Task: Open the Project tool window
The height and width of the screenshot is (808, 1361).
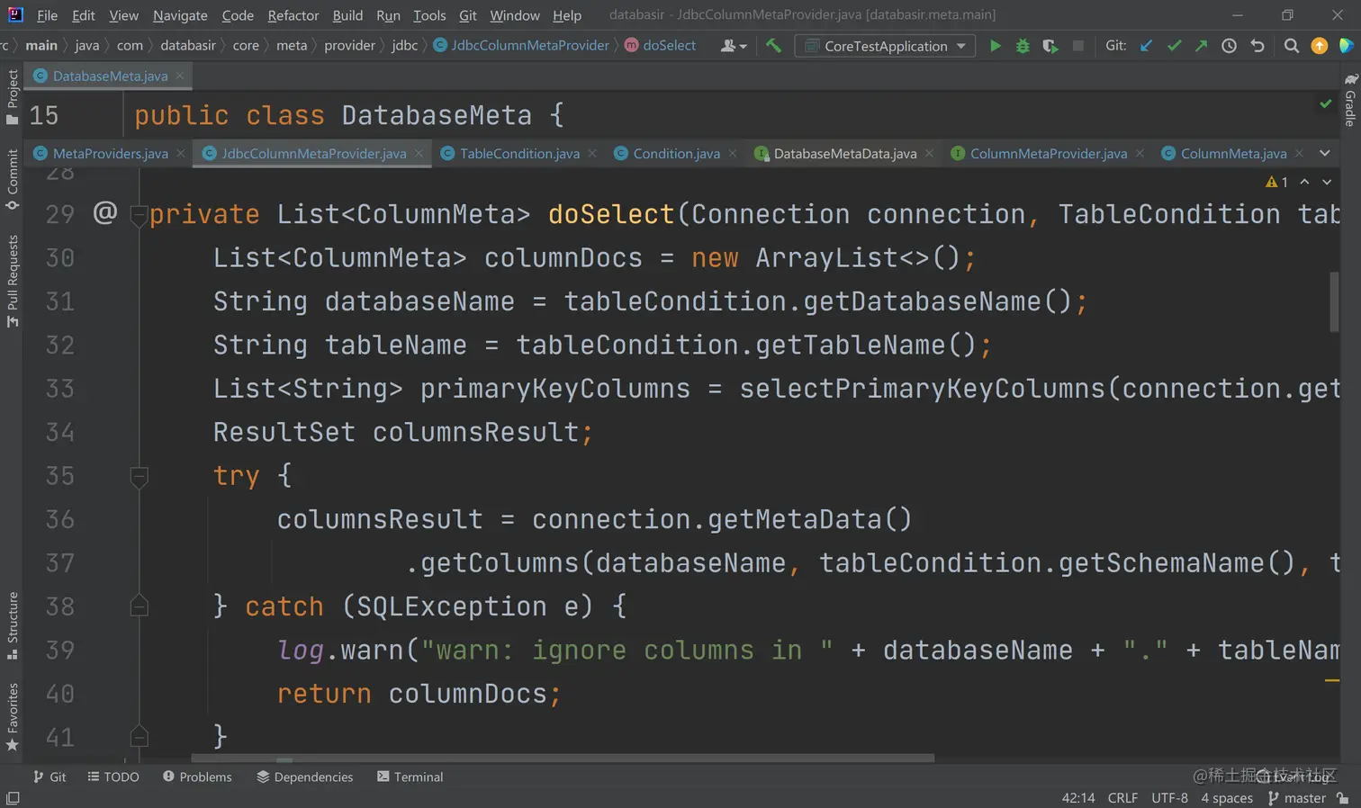Action: pyautogui.click(x=13, y=96)
